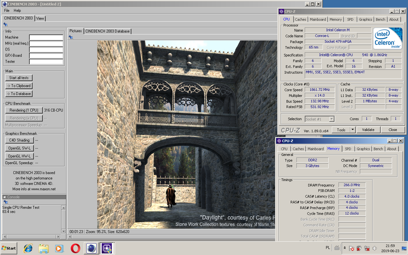Screen dimensions: 408x255
Task: Click the Show desktop icon by the clock
Action: click(x=404, y=248)
